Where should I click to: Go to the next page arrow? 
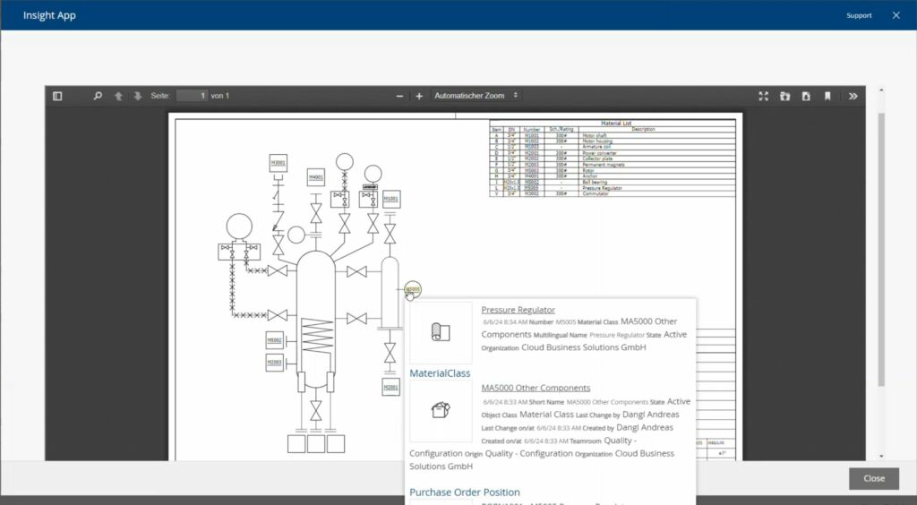137,96
